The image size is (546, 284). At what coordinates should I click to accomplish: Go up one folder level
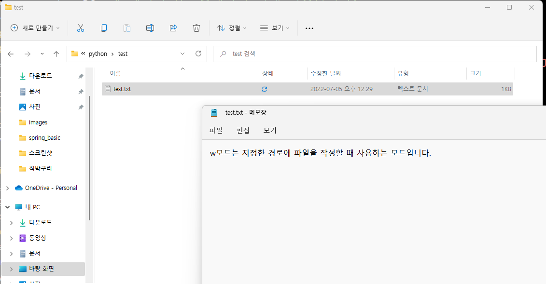[x=56, y=54]
